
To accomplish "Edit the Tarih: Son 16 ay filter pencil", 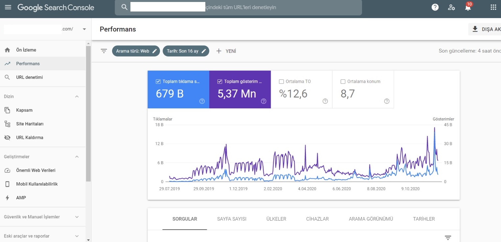I will click(204, 51).
